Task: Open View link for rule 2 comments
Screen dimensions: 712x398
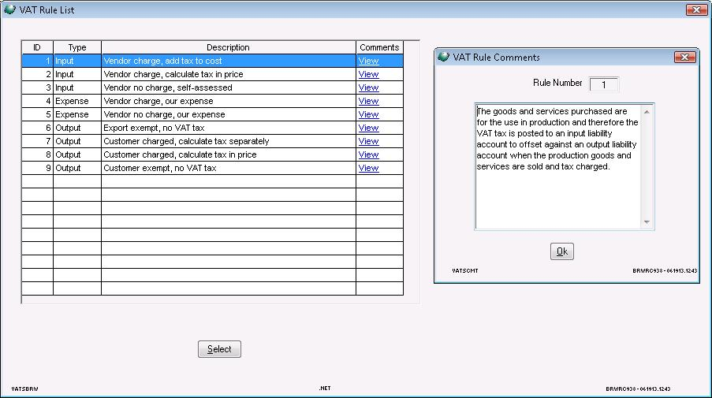Action: pyautogui.click(x=368, y=74)
